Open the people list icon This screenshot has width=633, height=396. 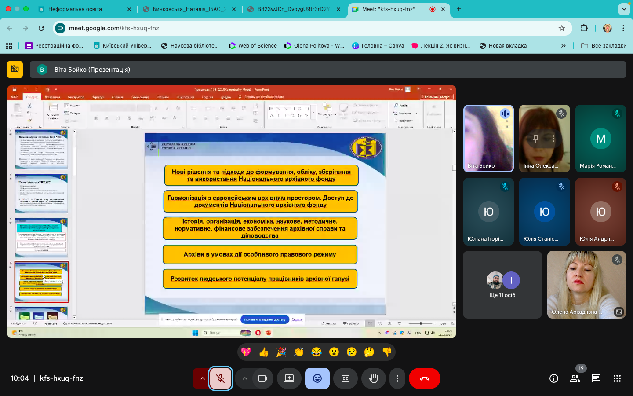pos(575,378)
